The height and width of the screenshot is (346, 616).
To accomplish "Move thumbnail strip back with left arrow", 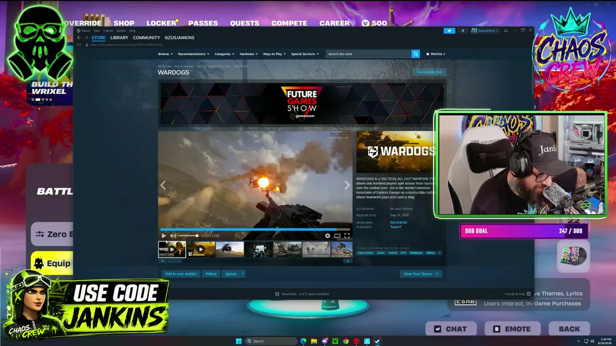I will coord(163,261).
